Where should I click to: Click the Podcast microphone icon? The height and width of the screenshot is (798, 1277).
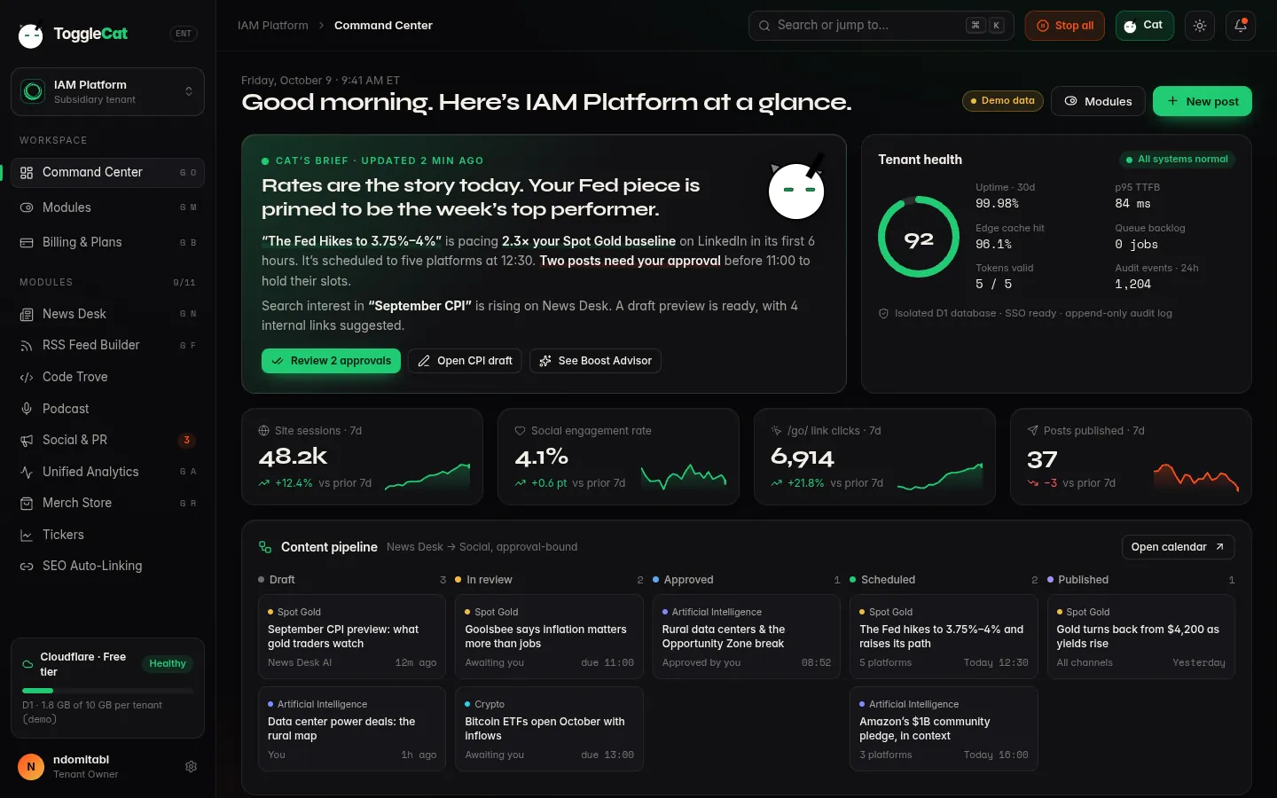27,409
